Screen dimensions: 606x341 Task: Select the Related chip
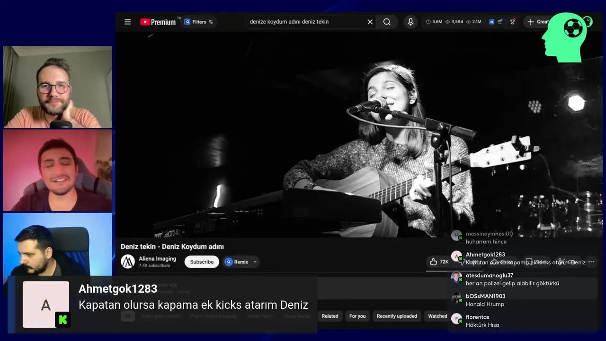coord(330,316)
